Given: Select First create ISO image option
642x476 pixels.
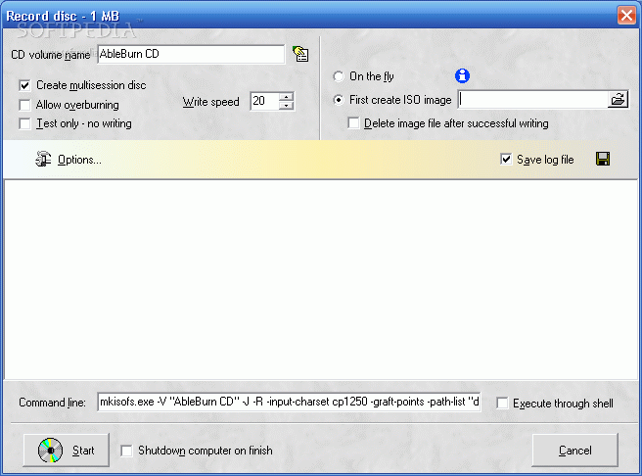Looking at the screenshot, I should click(339, 100).
